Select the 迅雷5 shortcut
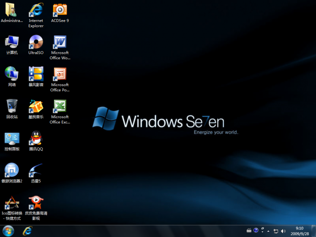Image resolution: width=316 pixels, height=237 pixels. click(x=36, y=173)
